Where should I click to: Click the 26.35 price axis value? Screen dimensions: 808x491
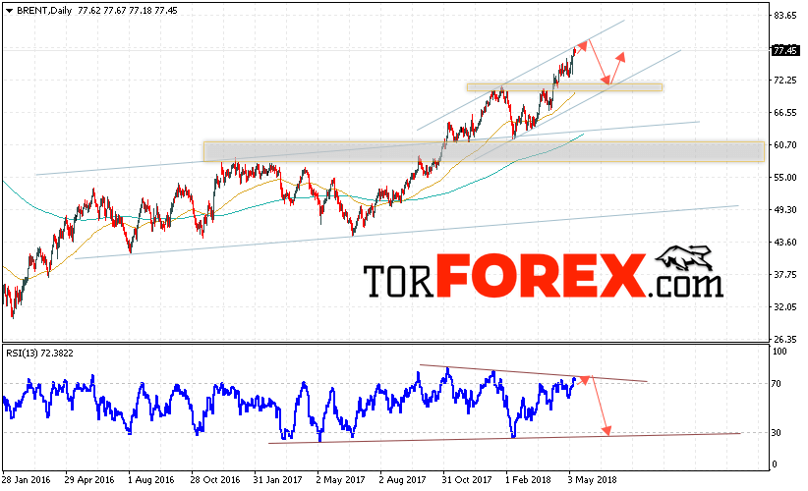point(785,340)
